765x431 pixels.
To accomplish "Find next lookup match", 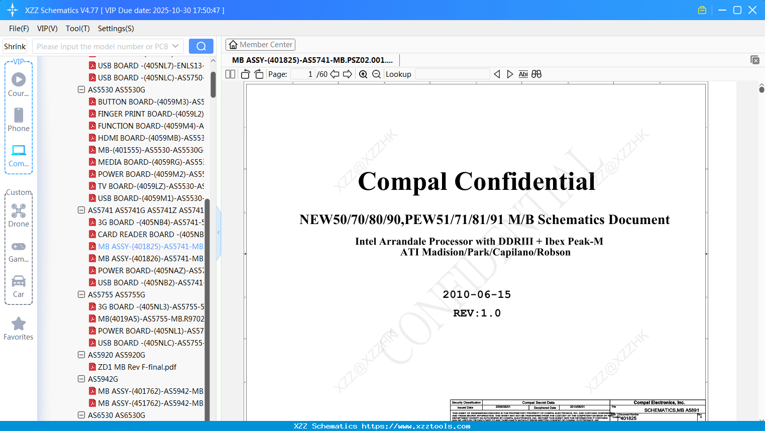I will [510, 74].
